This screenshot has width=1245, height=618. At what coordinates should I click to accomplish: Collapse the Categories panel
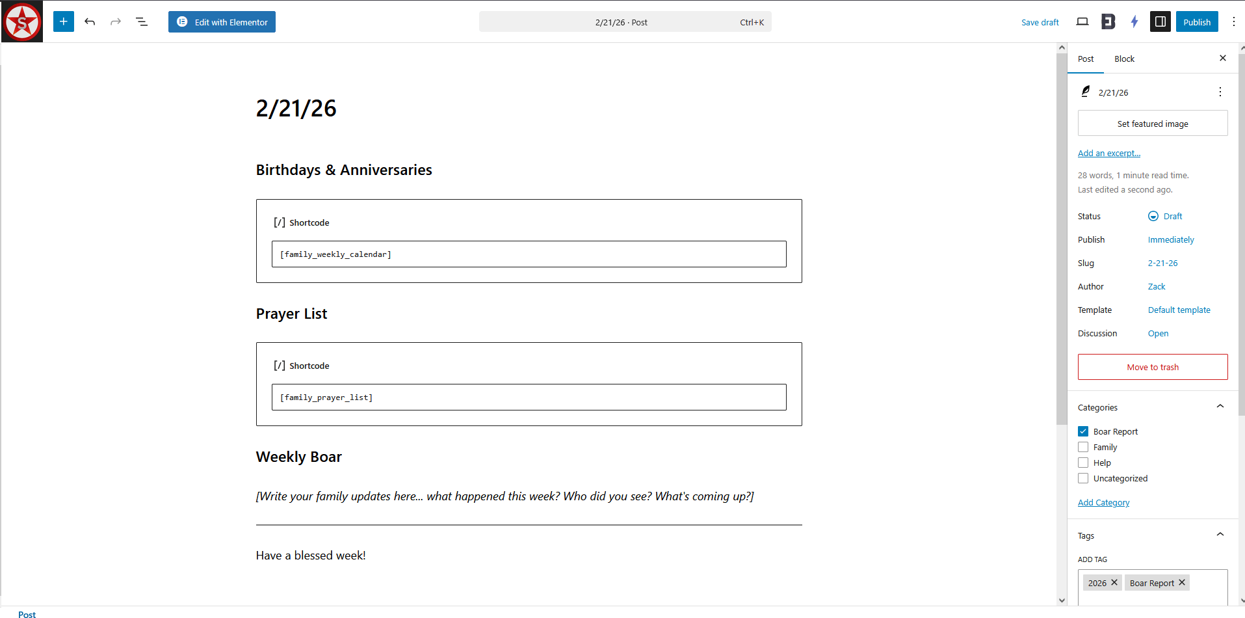[1220, 407]
